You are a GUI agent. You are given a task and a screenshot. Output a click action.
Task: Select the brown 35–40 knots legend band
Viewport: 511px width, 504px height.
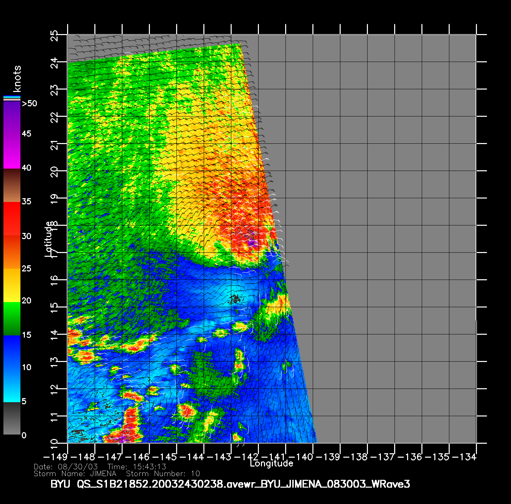coord(12,186)
